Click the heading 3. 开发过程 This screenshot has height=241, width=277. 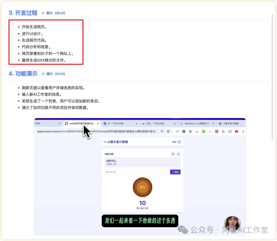tap(23, 13)
